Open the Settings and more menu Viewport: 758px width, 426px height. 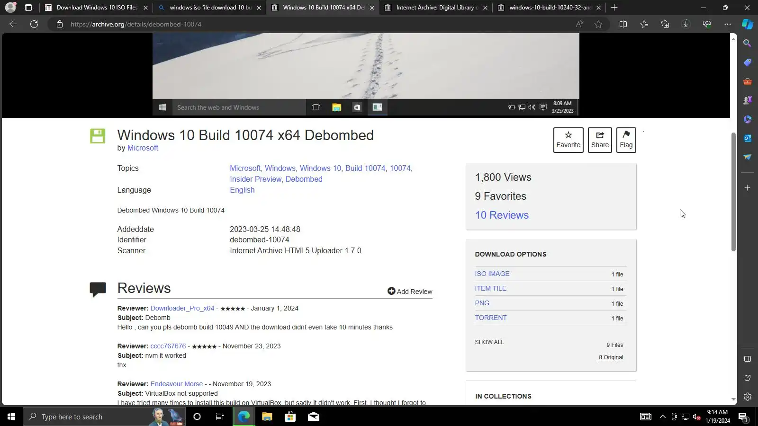(728, 24)
